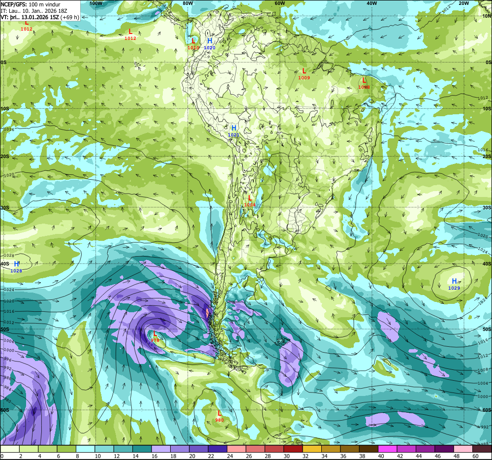492x460 pixels.
Task: Click the legend value 12
Action: pyautogui.click(x=117, y=456)
